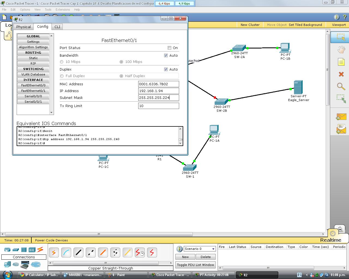349x279 pixels.
Task: Select the 10 Mbps radio button
Action: coord(62,62)
